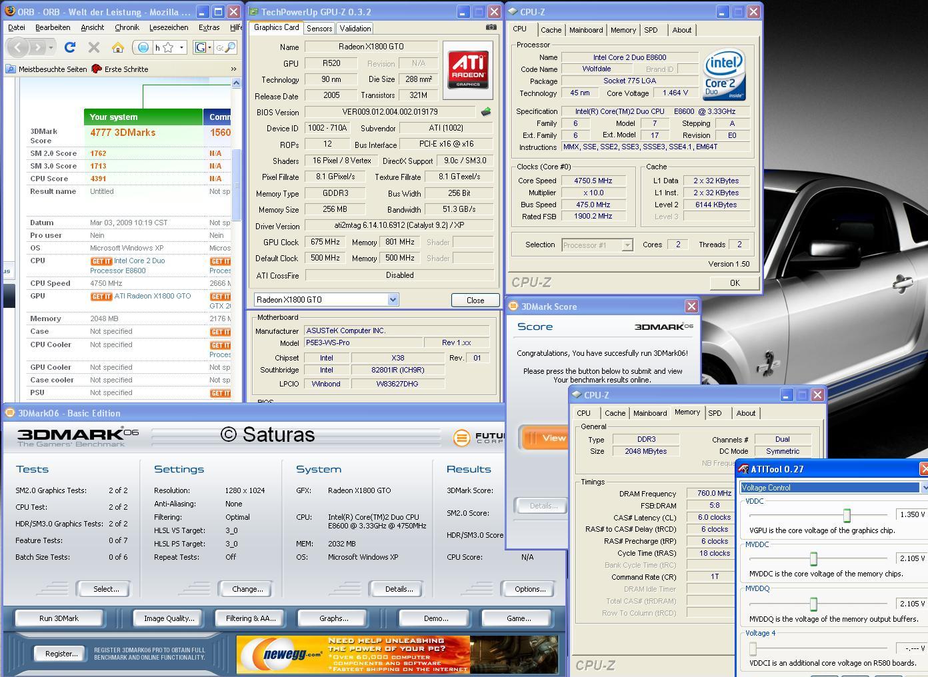Click the GET IT badge in the PSU row

point(220,393)
